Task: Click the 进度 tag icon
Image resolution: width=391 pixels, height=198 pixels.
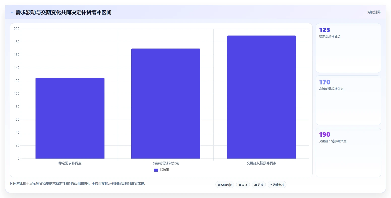Action: tap(256, 185)
